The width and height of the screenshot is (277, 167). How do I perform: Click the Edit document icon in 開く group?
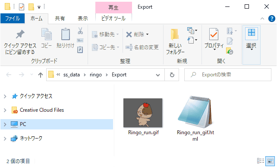point(230,41)
